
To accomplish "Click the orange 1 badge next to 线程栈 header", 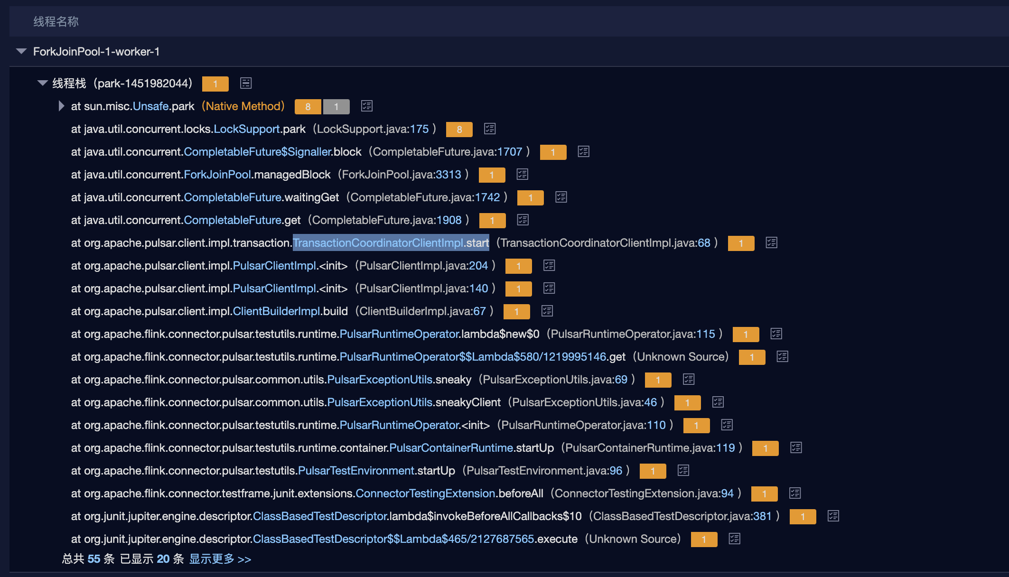I will [x=215, y=83].
